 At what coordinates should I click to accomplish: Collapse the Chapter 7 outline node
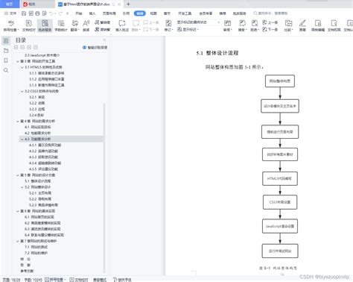pos(18,241)
